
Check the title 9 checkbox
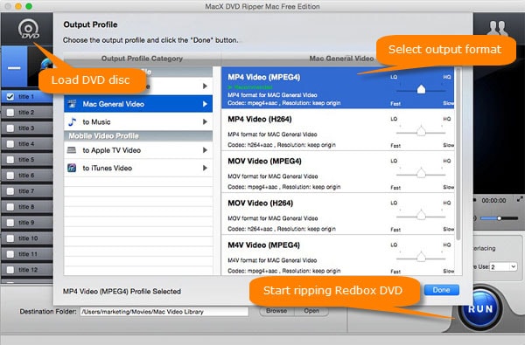click(x=10, y=223)
